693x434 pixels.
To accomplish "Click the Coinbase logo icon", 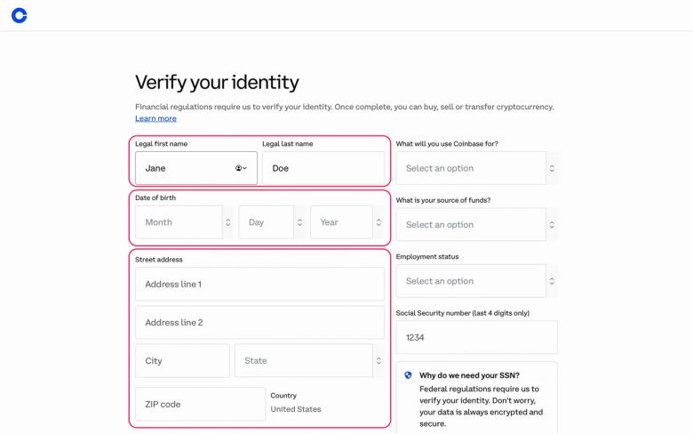I will (x=20, y=15).
